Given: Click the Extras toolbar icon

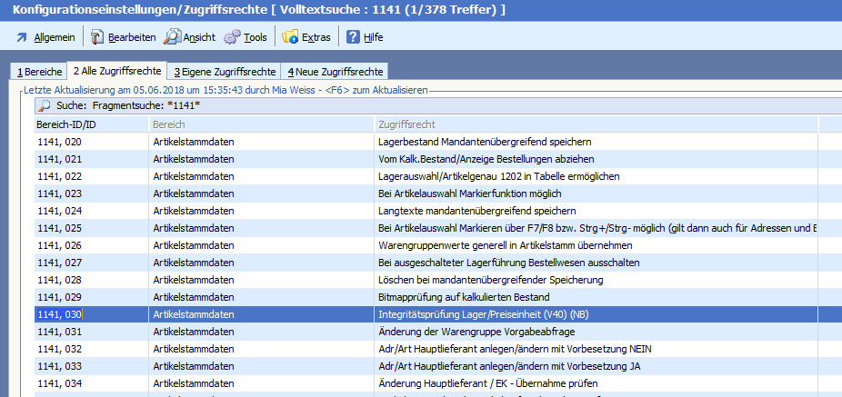Looking at the screenshot, I should [x=290, y=37].
